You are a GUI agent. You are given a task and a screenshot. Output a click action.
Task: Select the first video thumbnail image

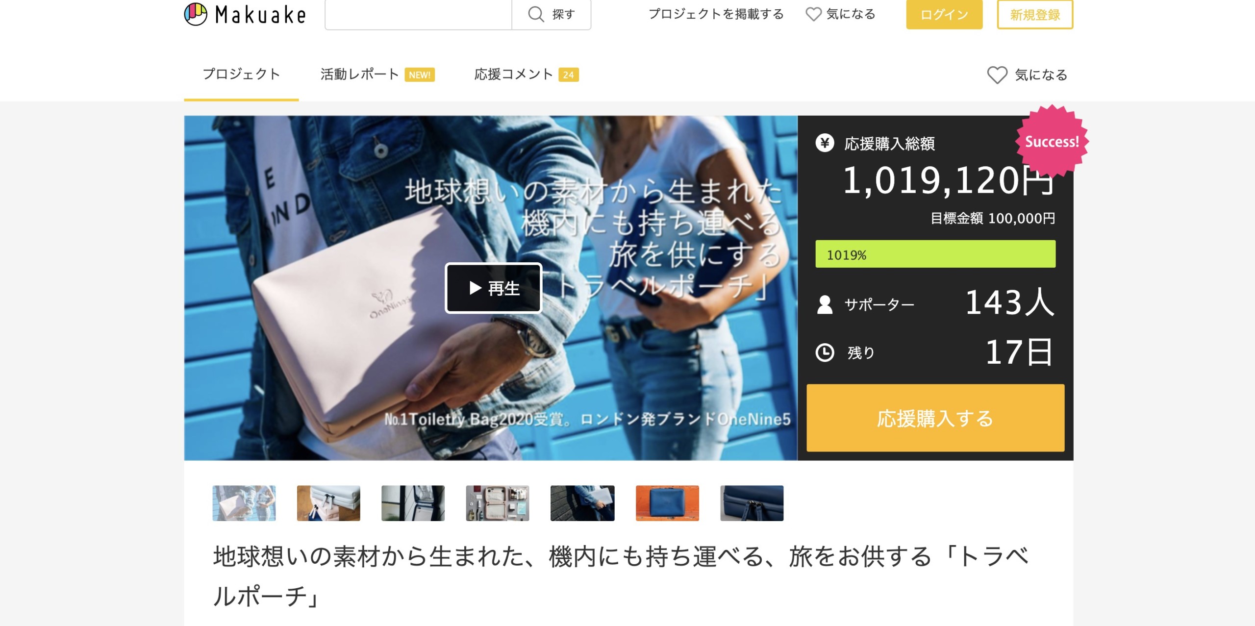(244, 503)
